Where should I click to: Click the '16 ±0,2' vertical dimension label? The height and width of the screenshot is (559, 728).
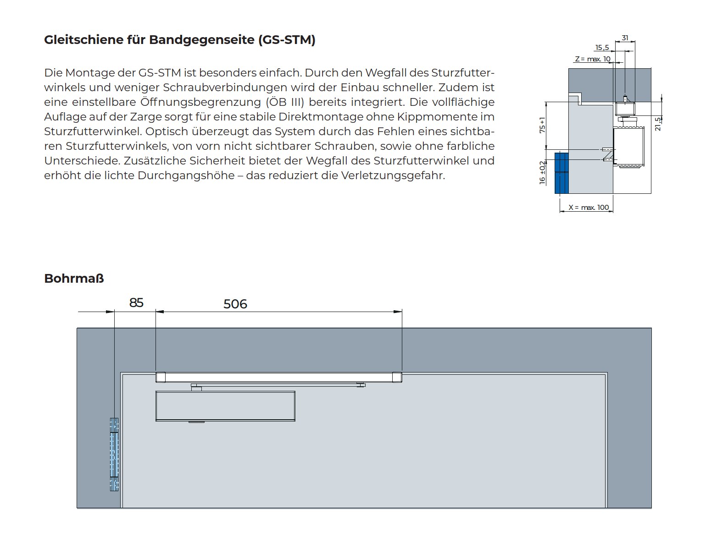click(x=542, y=172)
